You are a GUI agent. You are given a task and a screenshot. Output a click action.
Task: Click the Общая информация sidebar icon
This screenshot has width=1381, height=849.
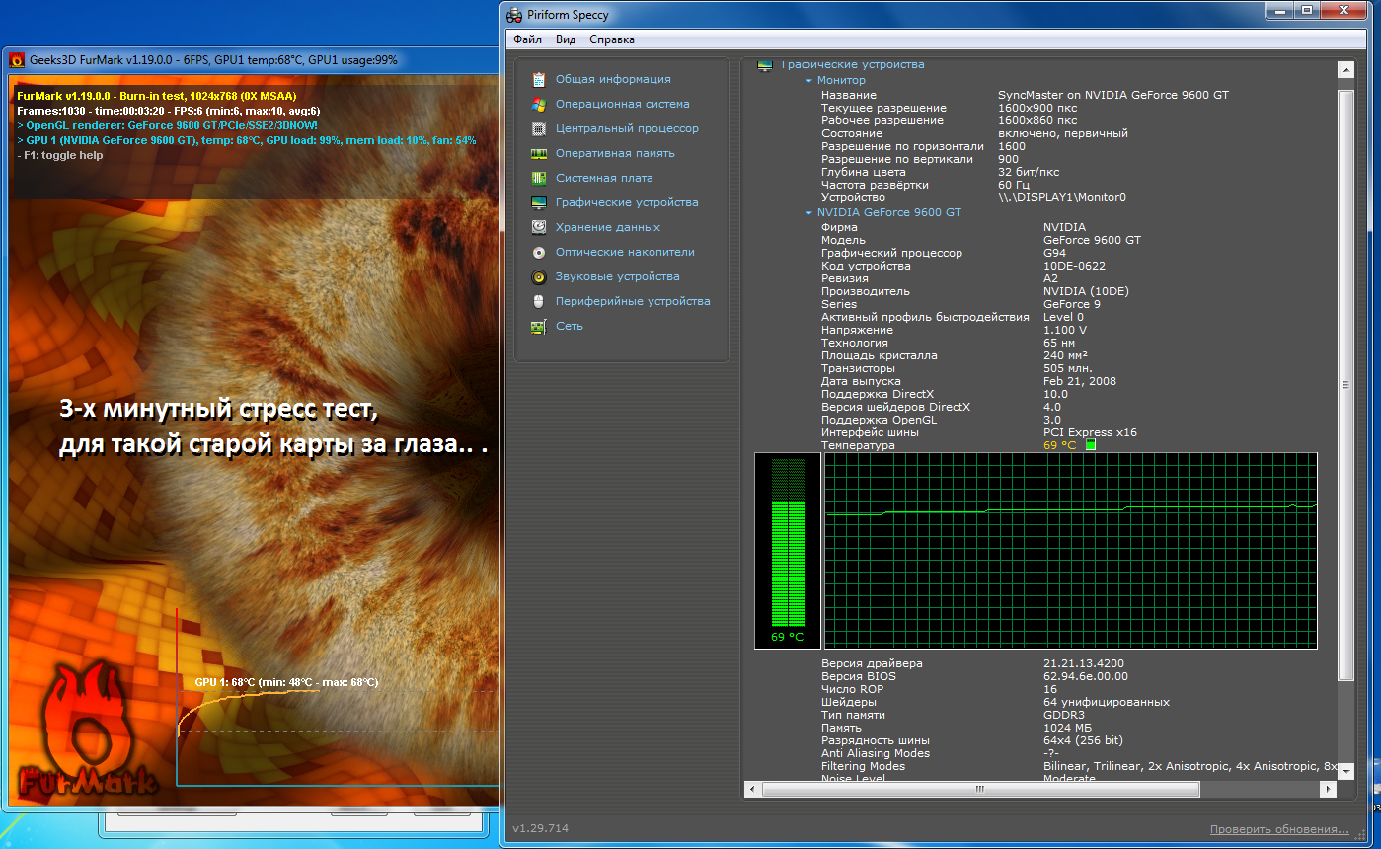(539, 79)
